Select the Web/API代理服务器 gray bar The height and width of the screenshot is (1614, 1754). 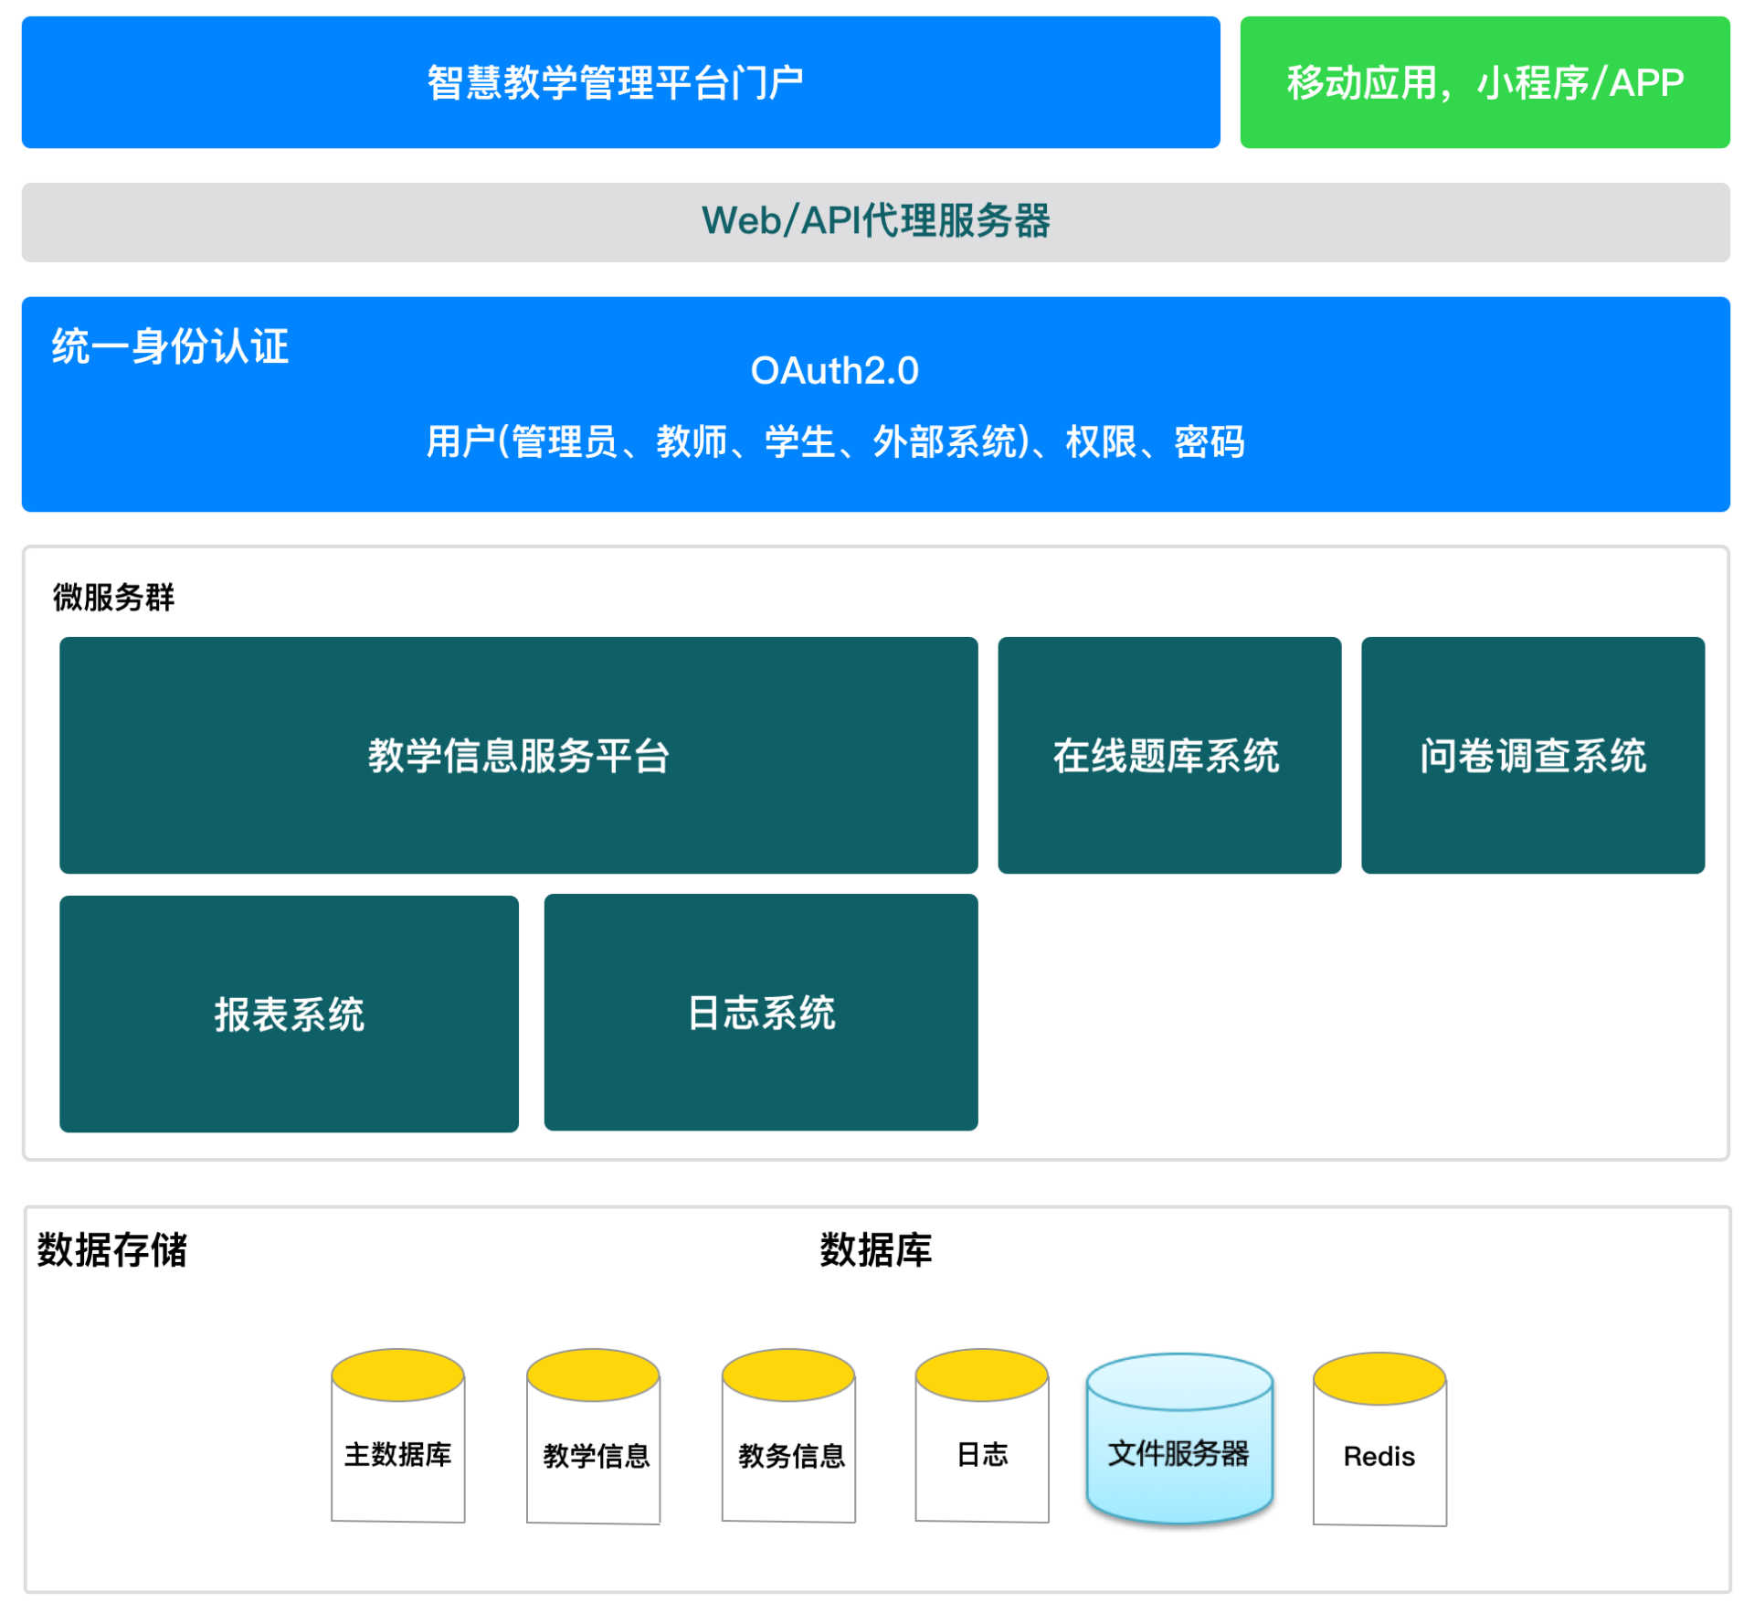click(875, 222)
